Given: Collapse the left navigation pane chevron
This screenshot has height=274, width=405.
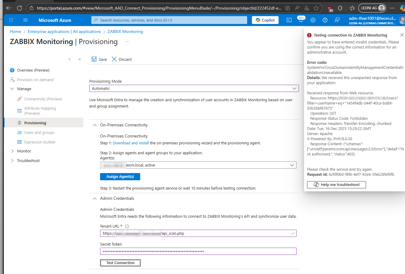Looking at the screenshot, I should pos(80,59).
